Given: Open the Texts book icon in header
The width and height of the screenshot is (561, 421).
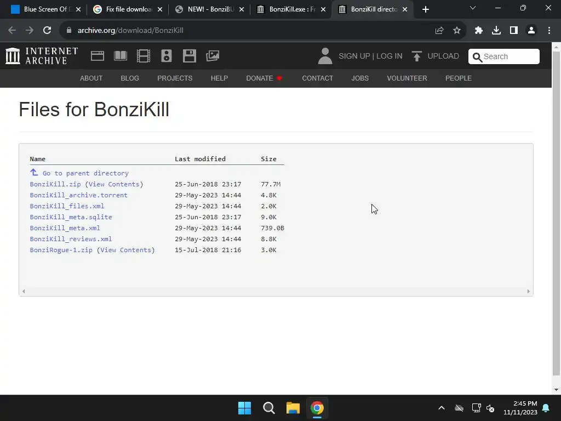Looking at the screenshot, I should 120,56.
